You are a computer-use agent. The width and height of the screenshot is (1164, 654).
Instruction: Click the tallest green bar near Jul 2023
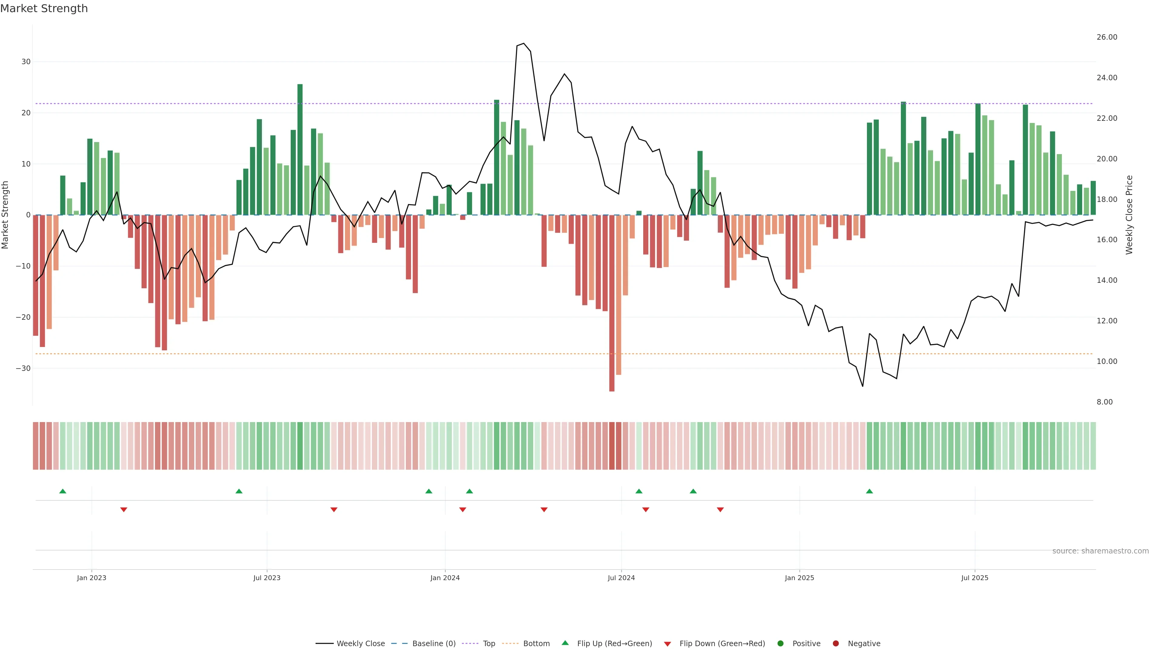tap(300, 149)
